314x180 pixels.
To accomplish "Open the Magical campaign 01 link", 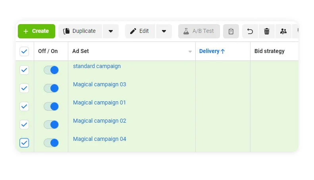I will coord(99,102).
